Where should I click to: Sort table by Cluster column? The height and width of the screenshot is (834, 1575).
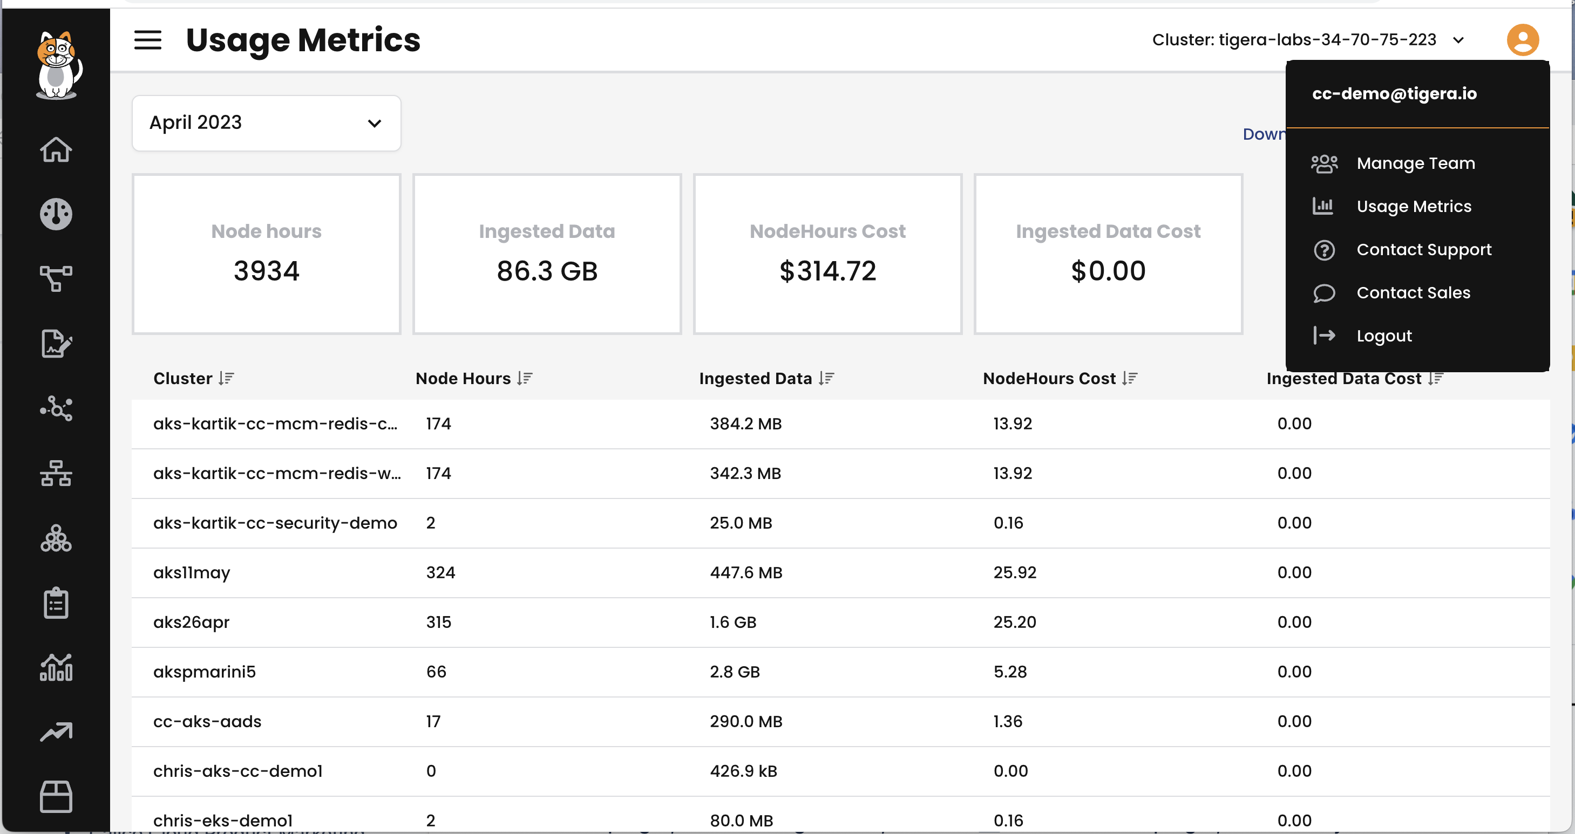point(226,379)
